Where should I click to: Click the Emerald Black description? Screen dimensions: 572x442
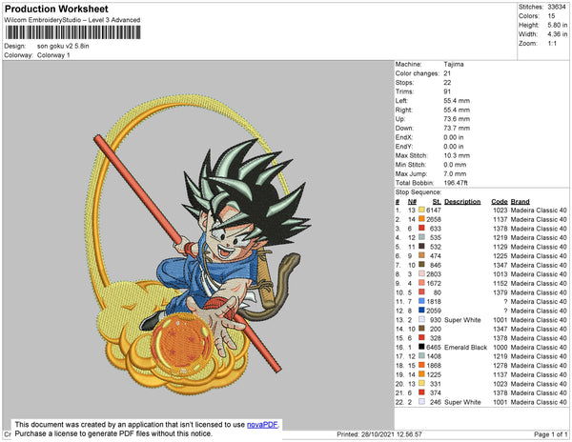[x=465, y=348]
